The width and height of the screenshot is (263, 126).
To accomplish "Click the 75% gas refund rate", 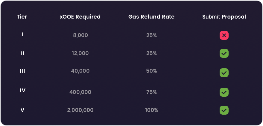I will 151,92.
